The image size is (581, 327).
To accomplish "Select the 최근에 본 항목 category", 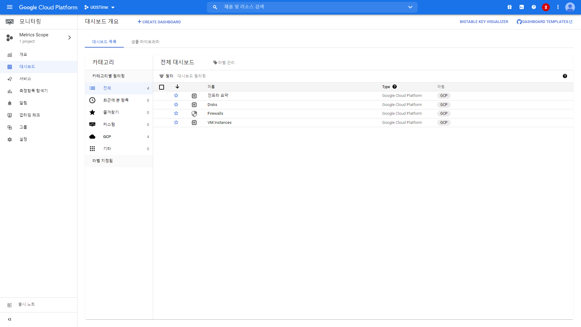I will click(119, 100).
